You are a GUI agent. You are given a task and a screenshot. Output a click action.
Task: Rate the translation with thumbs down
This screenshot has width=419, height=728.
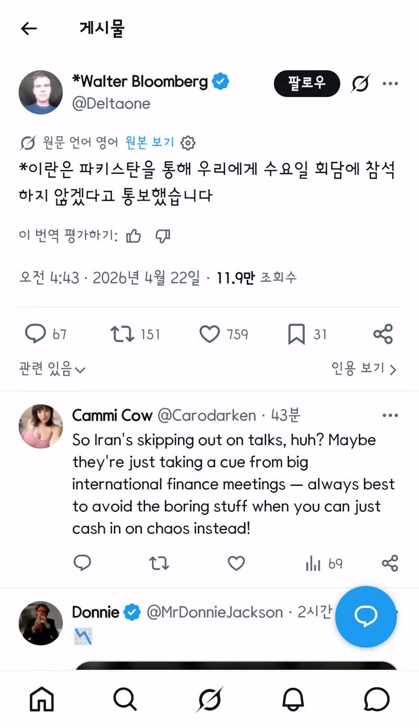pyautogui.click(x=162, y=236)
